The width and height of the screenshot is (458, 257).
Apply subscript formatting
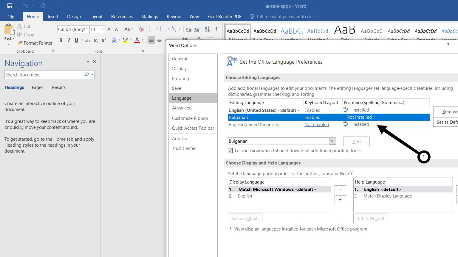pos(96,40)
